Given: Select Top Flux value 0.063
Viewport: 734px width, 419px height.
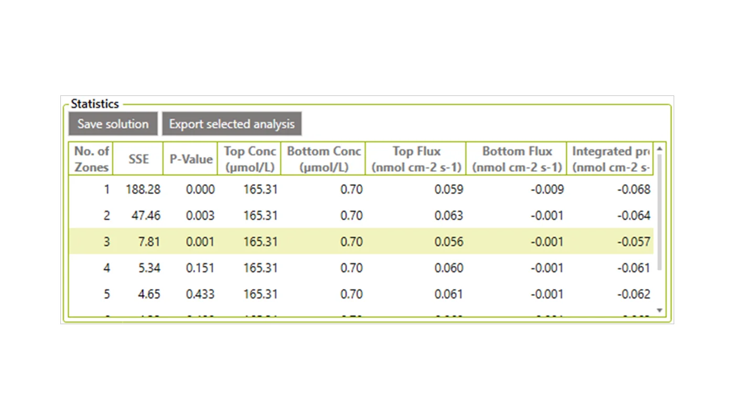Looking at the screenshot, I should (449, 216).
